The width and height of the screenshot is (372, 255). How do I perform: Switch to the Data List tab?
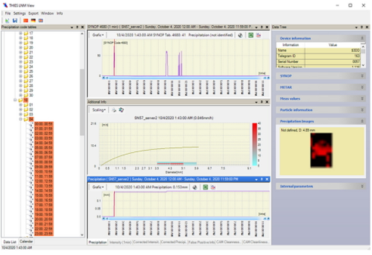point(10,242)
